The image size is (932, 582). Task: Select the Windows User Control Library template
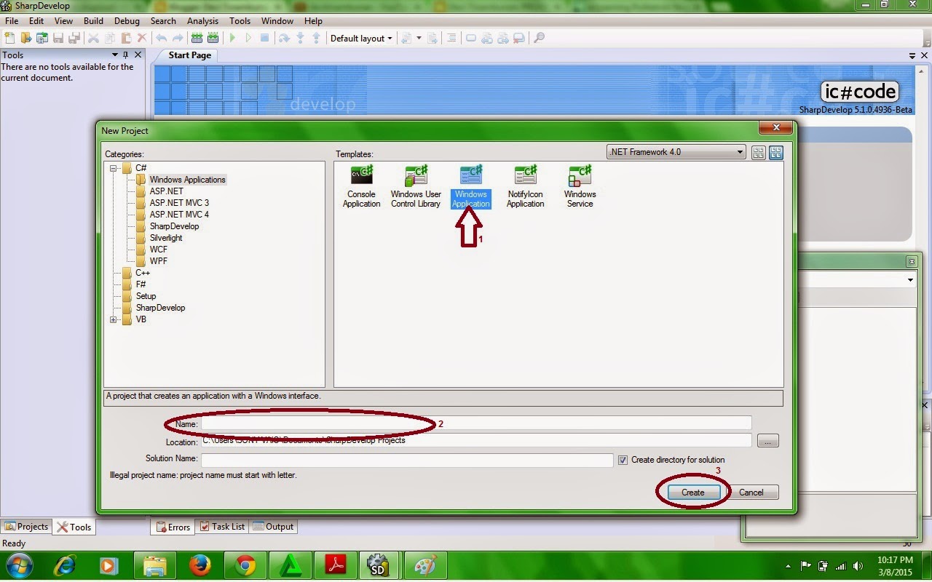[x=416, y=186]
